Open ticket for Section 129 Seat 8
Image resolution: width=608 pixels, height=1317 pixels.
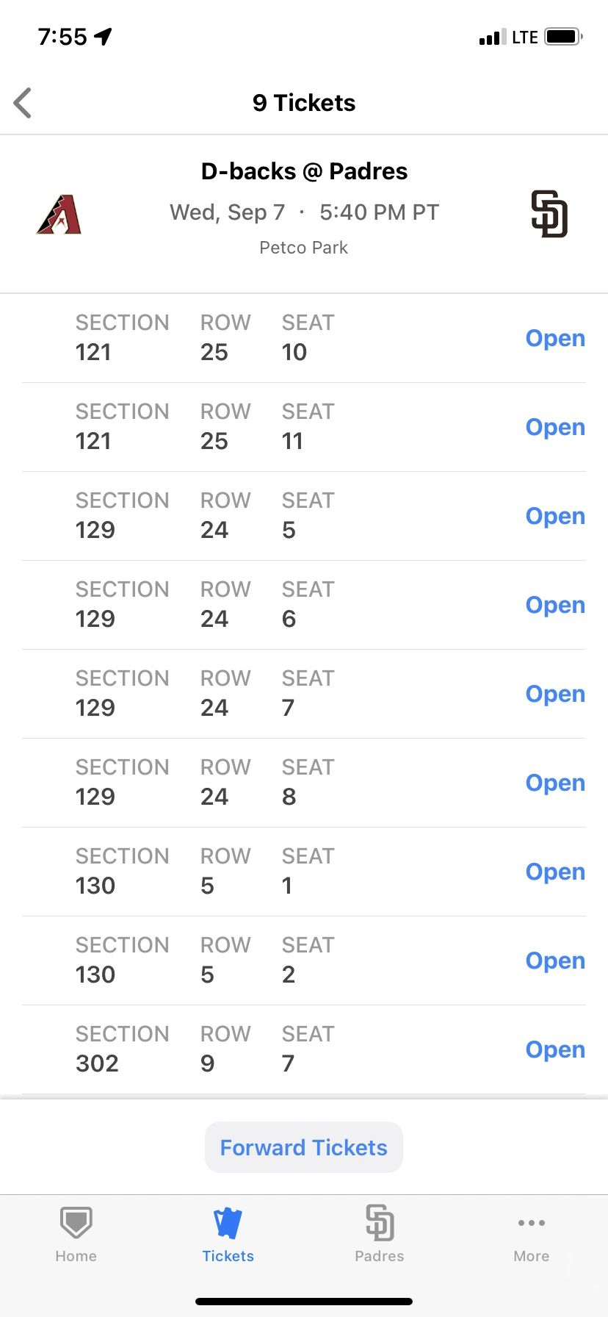(555, 783)
